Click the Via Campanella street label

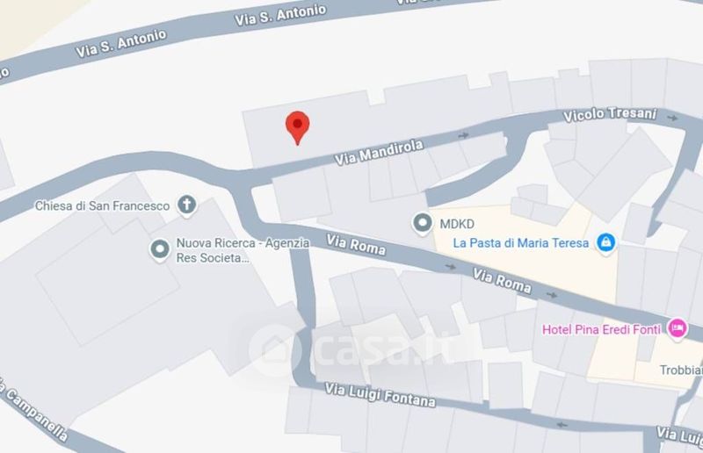pyautogui.click(x=33, y=409)
